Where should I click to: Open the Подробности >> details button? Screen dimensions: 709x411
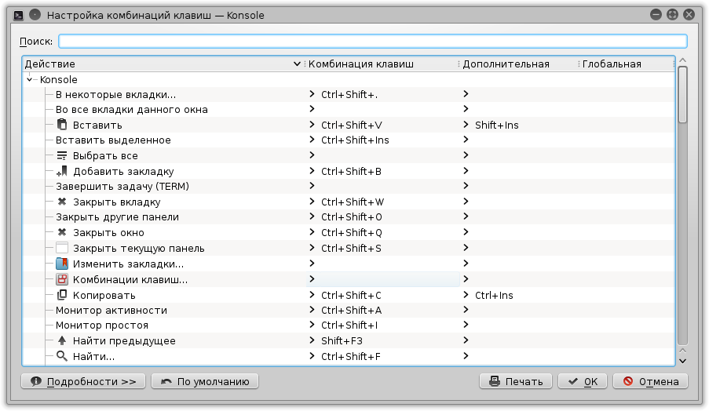[x=83, y=381]
